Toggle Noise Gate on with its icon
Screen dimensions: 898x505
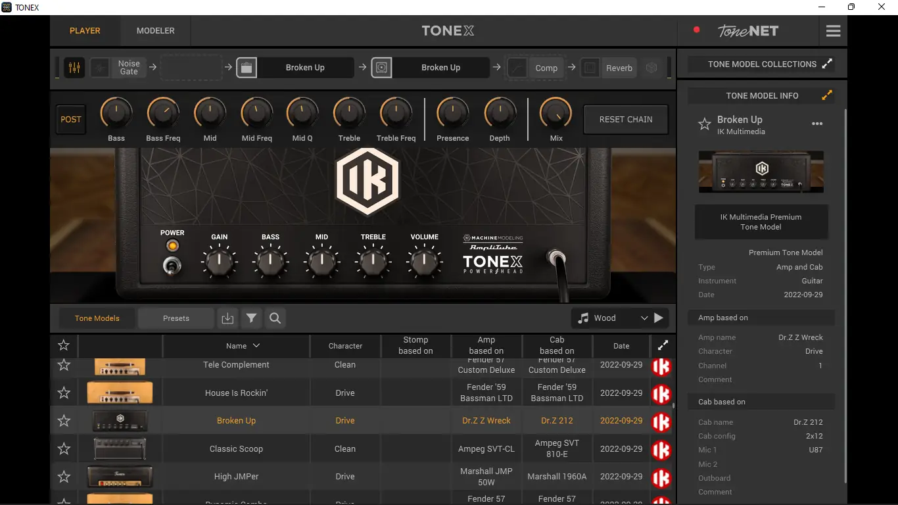click(100, 68)
